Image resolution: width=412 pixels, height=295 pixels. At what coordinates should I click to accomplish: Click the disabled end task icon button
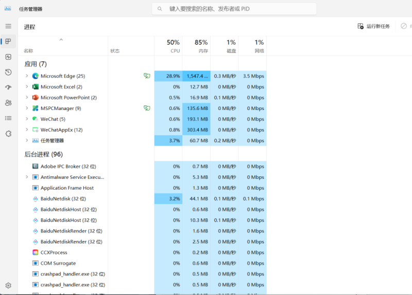click(404, 26)
